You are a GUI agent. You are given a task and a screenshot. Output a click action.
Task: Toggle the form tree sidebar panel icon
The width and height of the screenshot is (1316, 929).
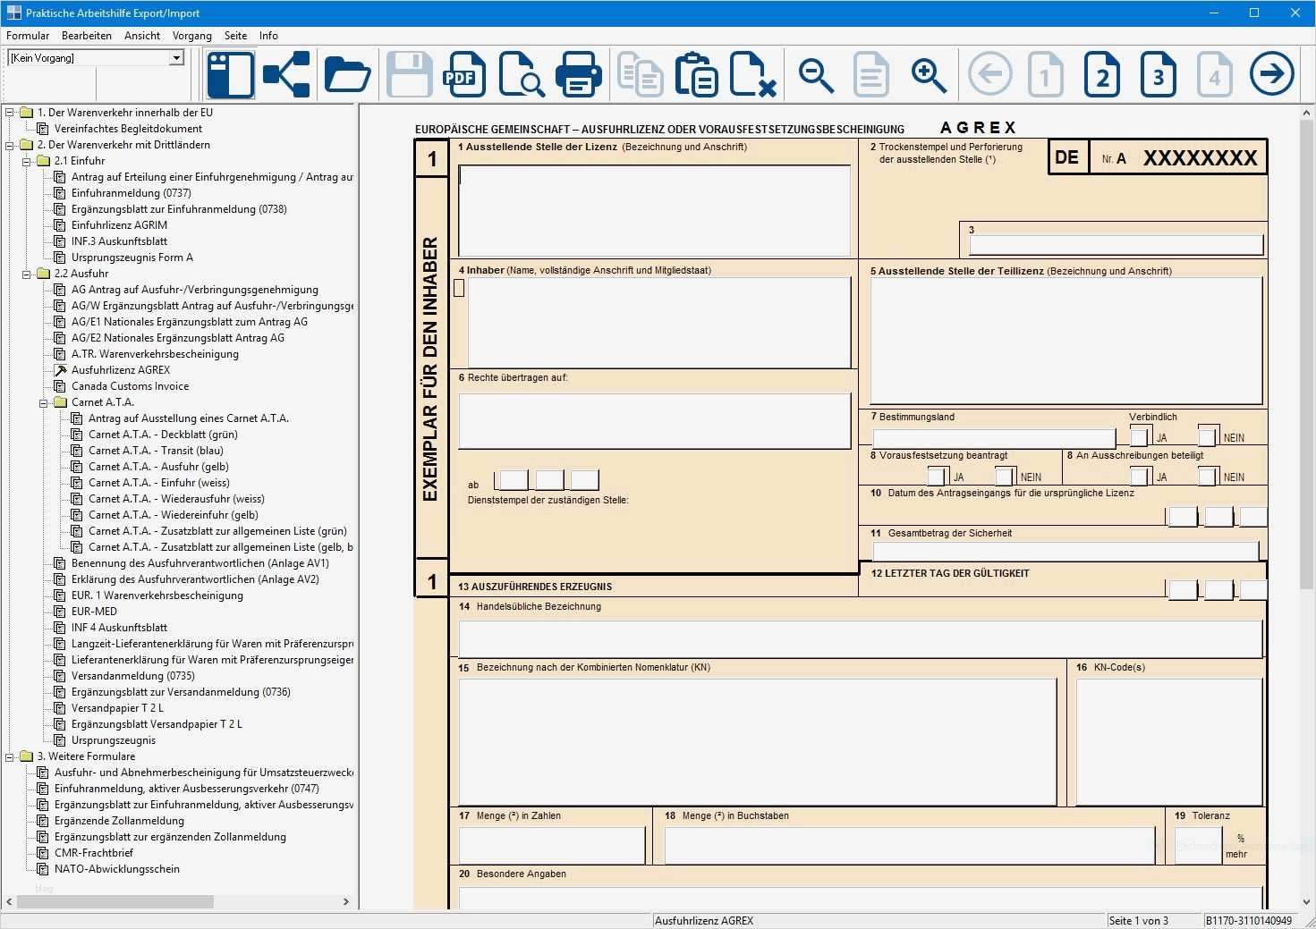230,74
